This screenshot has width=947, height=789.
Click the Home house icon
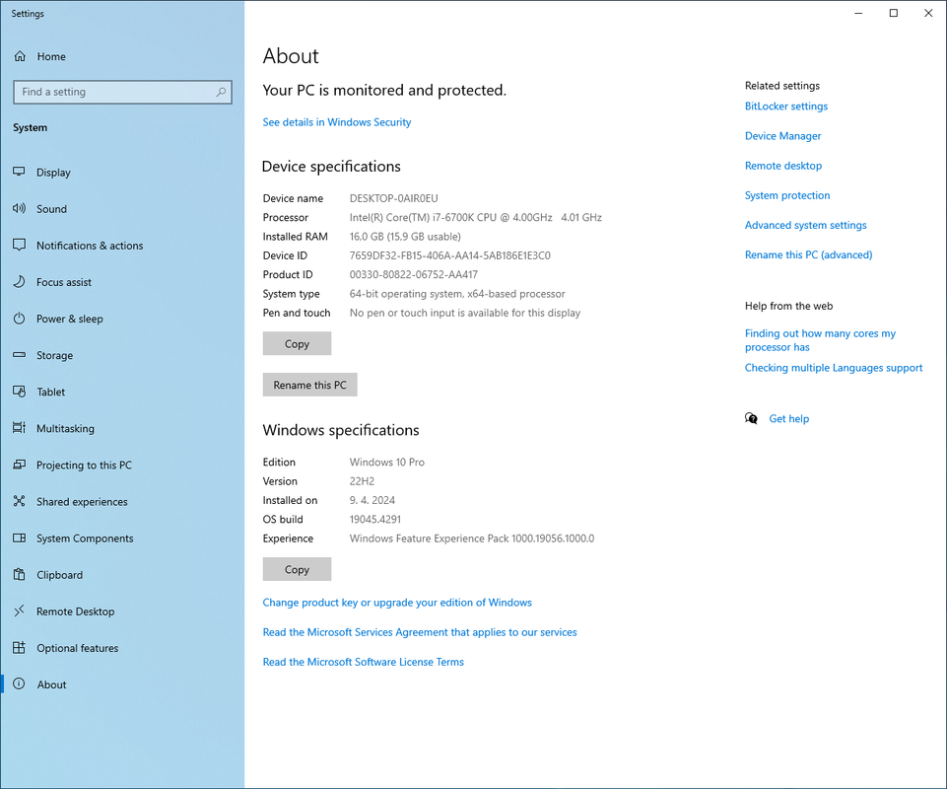(20, 56)
